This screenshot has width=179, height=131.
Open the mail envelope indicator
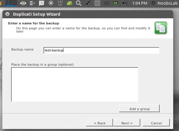pos(106,3)
